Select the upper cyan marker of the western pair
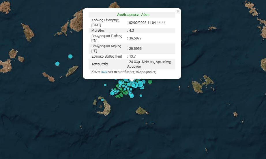Image resolution: width=266 pixels, height=159 pixels. (x=70, y=56)
